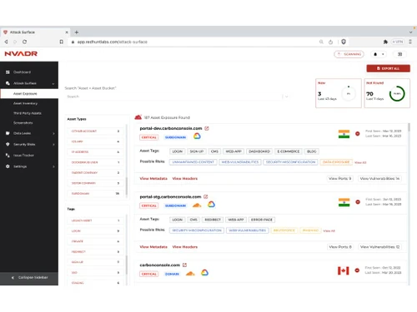
Task: Open Screenshots in the sidebar
Action: 23,122
